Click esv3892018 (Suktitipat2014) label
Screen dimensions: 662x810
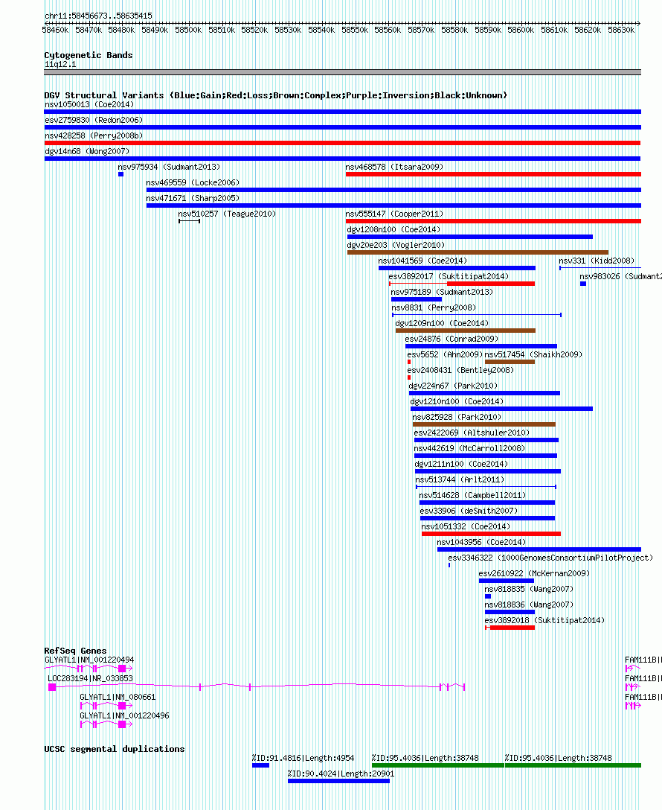544,620
